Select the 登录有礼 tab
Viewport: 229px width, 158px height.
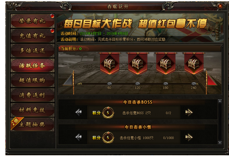33,21
